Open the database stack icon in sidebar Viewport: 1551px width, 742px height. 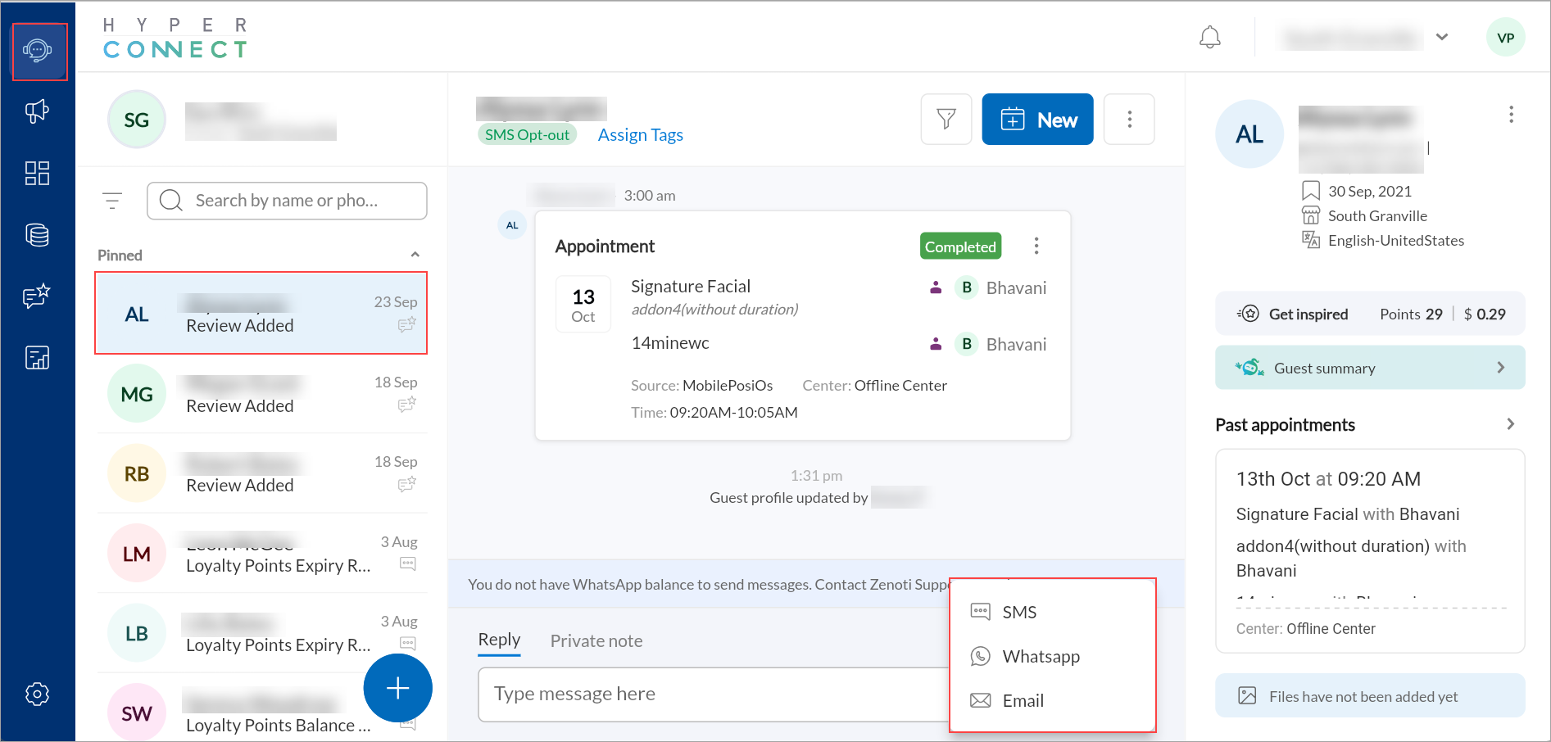tap(37, 235)
